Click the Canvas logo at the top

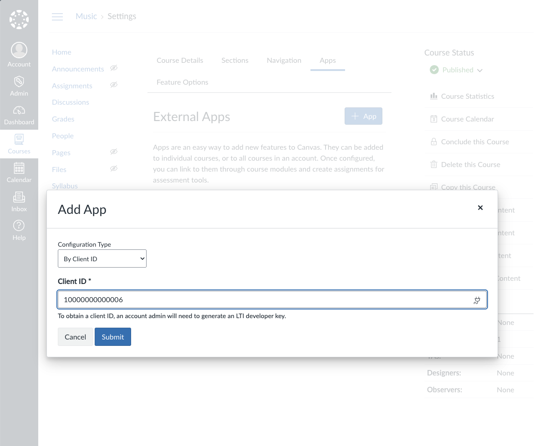(x=19, y=19)
